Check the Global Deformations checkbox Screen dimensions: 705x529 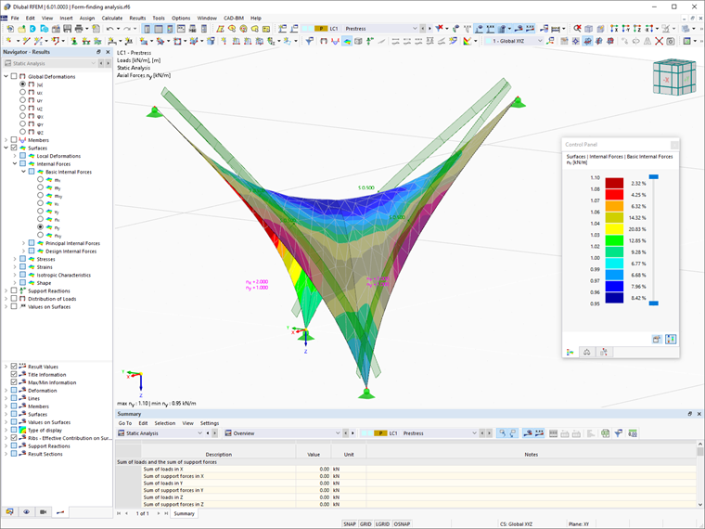coord(14,76)
